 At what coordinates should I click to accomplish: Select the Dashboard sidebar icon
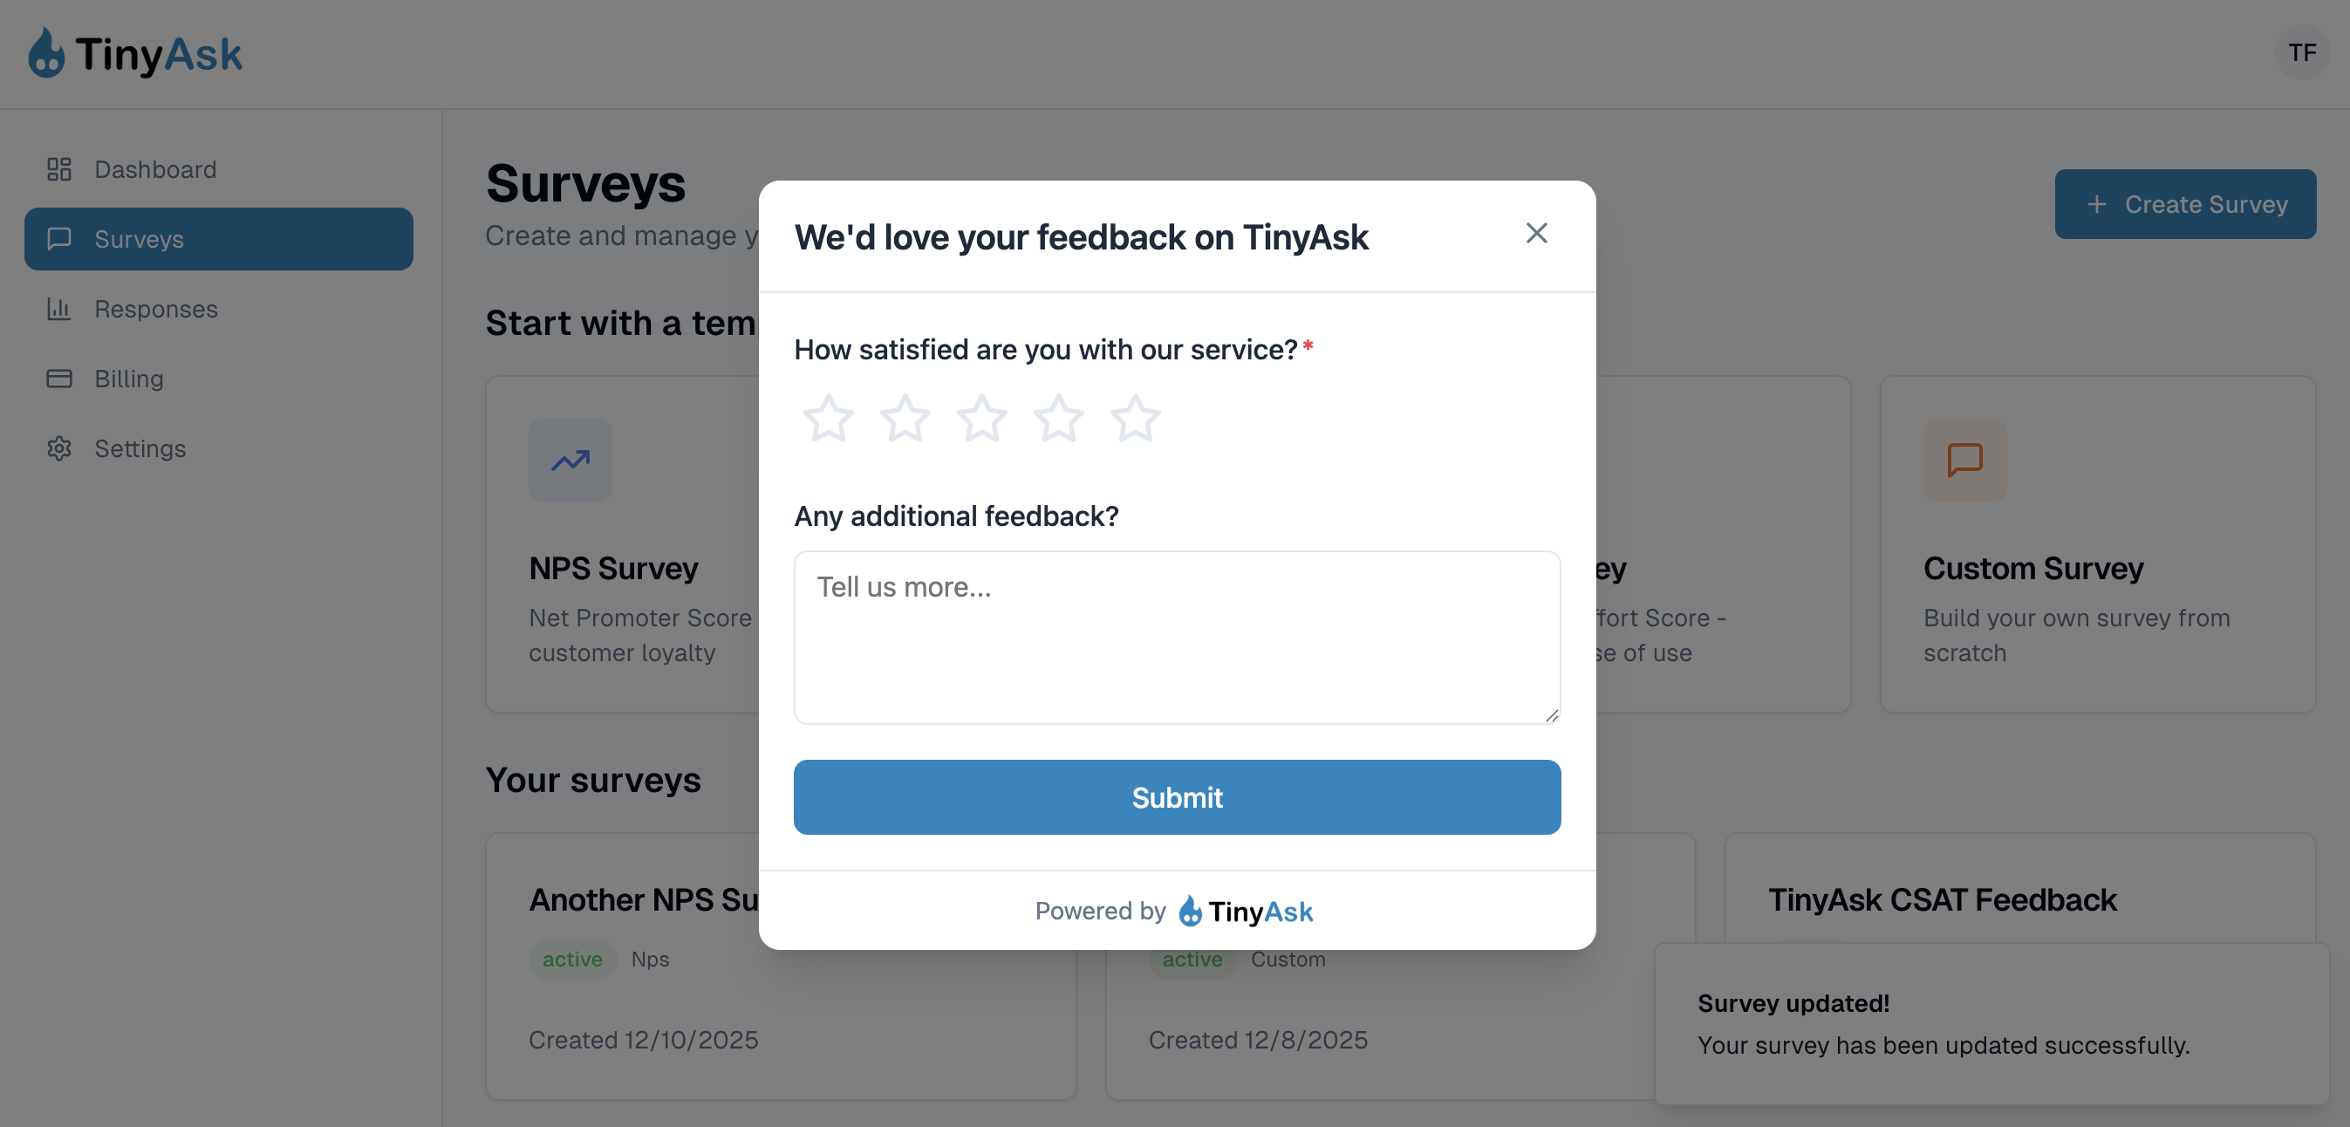click(58, 169)
